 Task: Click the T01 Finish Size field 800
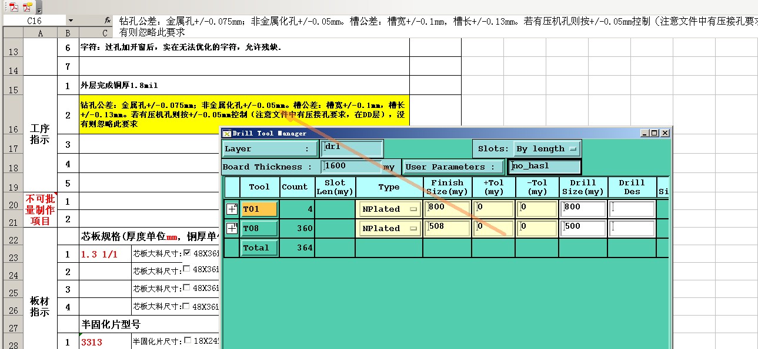(x=448, y=209)
